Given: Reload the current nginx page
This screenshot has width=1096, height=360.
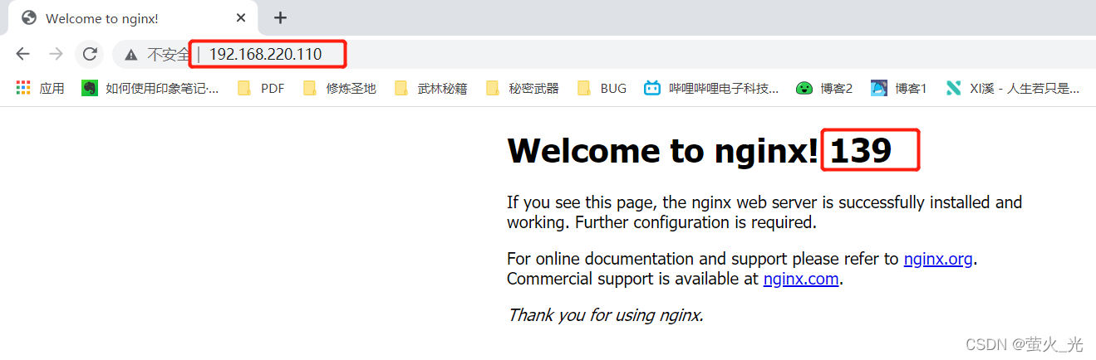Looking at the screenshot, I should click(x=90, y=55).
